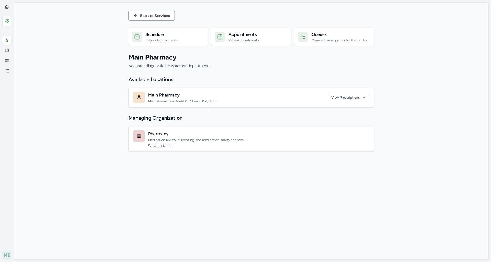
Task: Click the Queues card list icon
Action: (x=303, y=37)
